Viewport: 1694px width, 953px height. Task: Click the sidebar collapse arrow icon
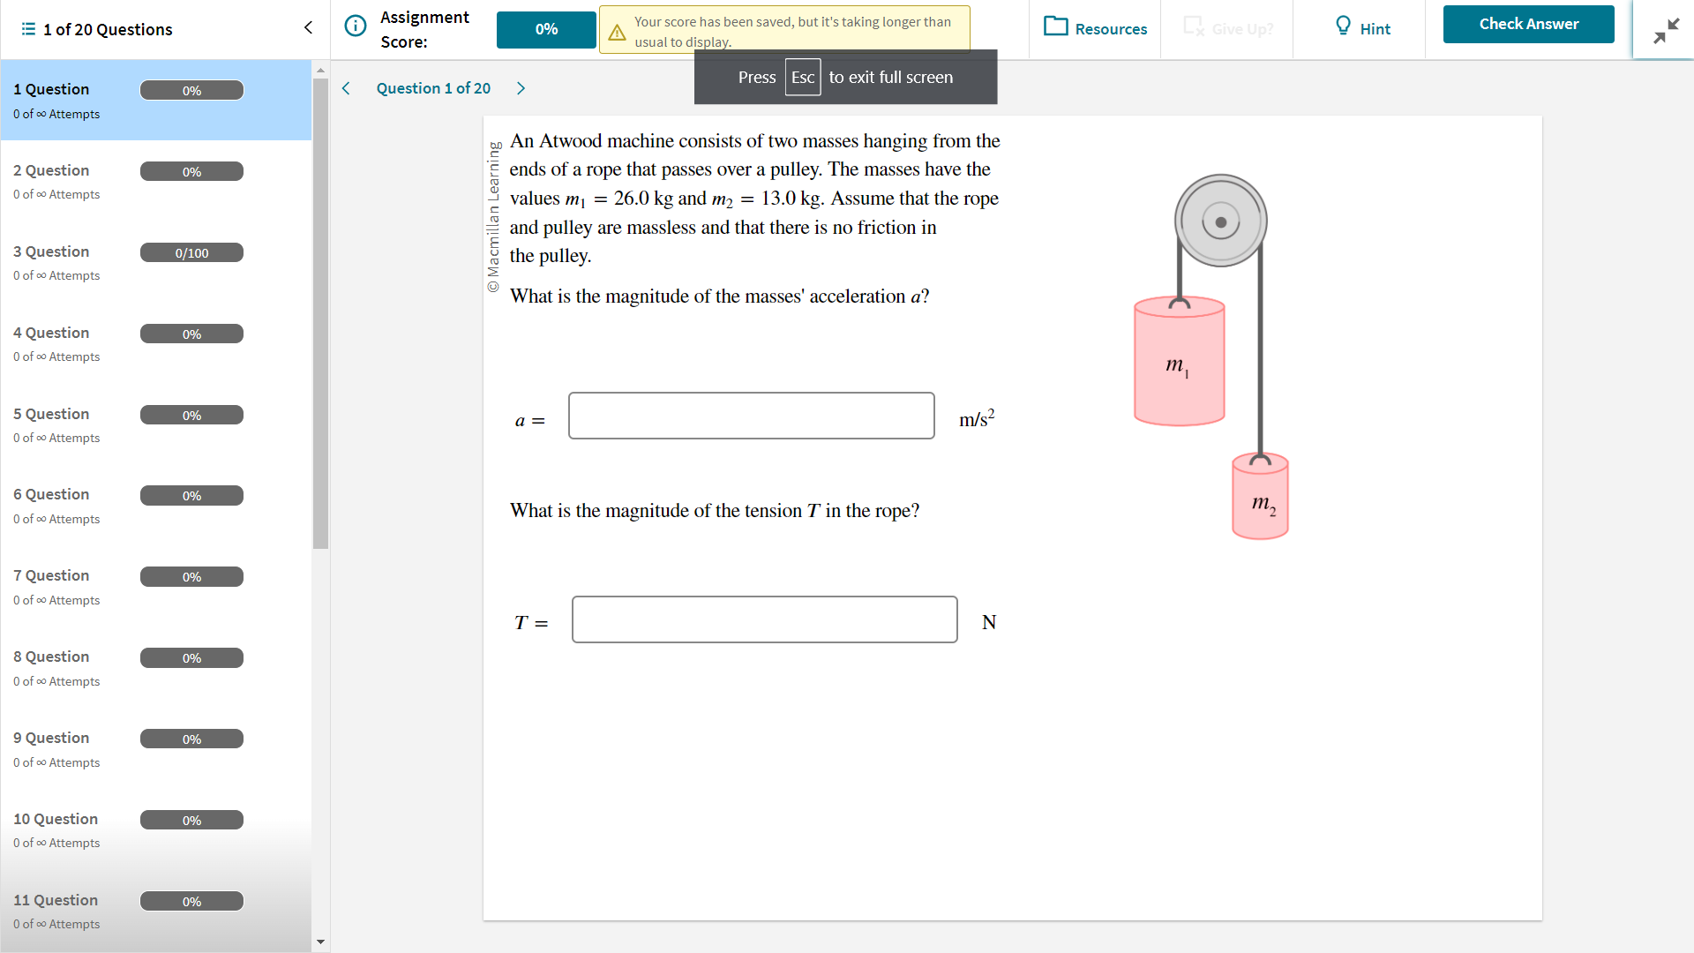[308, 29]
